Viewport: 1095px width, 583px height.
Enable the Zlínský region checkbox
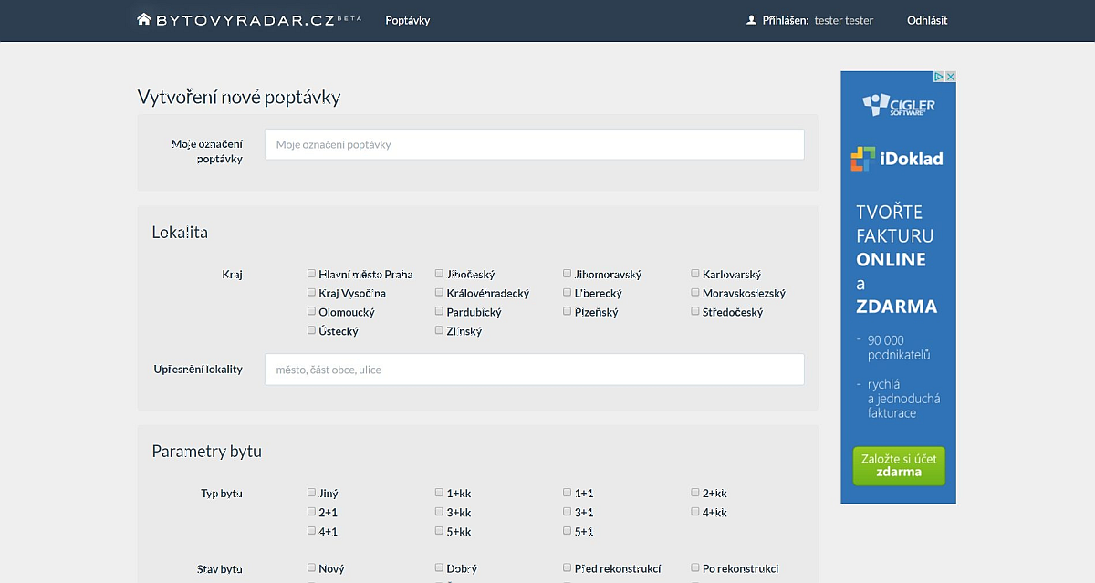click(x=440, y=331)
